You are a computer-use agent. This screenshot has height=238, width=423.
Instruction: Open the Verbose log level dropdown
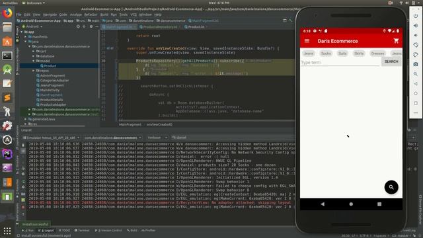pyautogui.click(x=157, y=138)
